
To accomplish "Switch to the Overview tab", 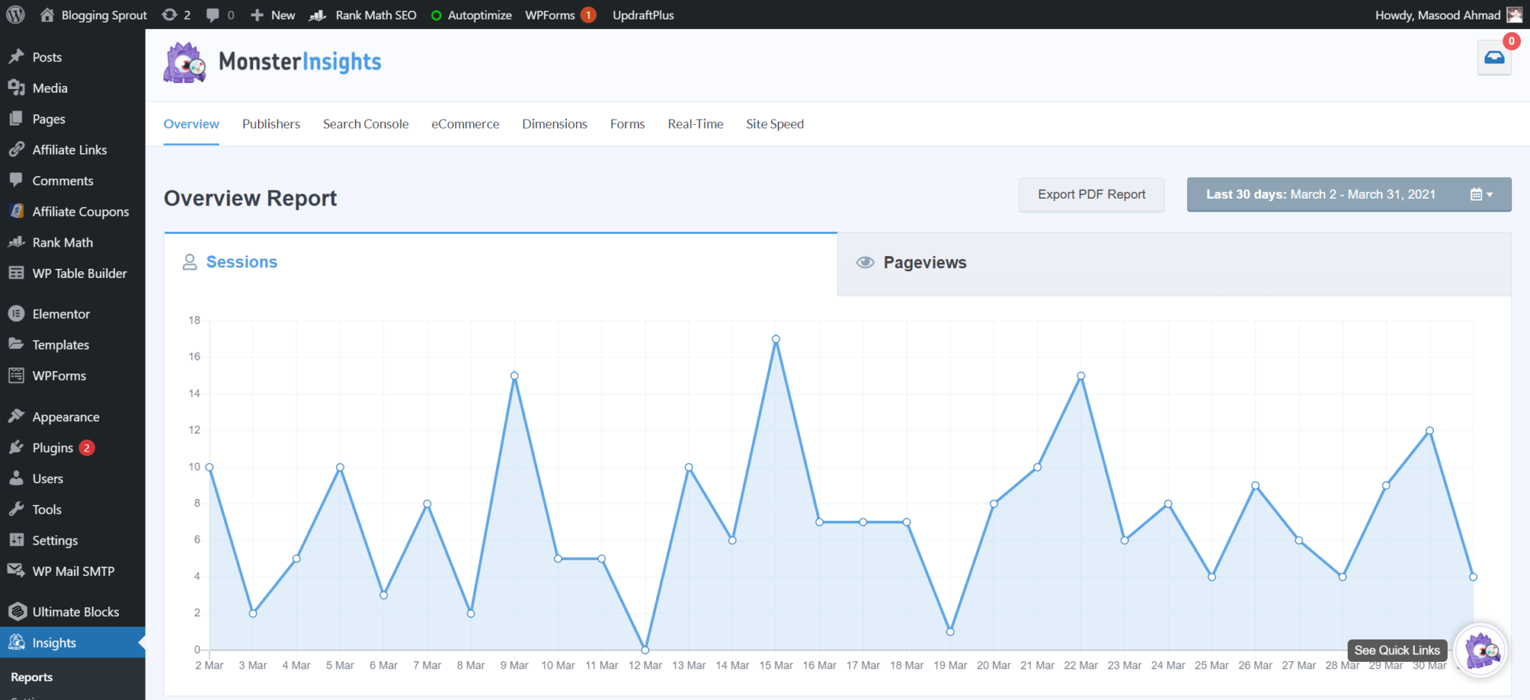I will (x=191, y=124).
